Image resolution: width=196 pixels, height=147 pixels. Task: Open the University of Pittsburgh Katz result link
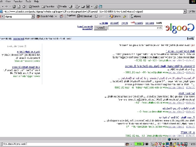tap(160, 66)
